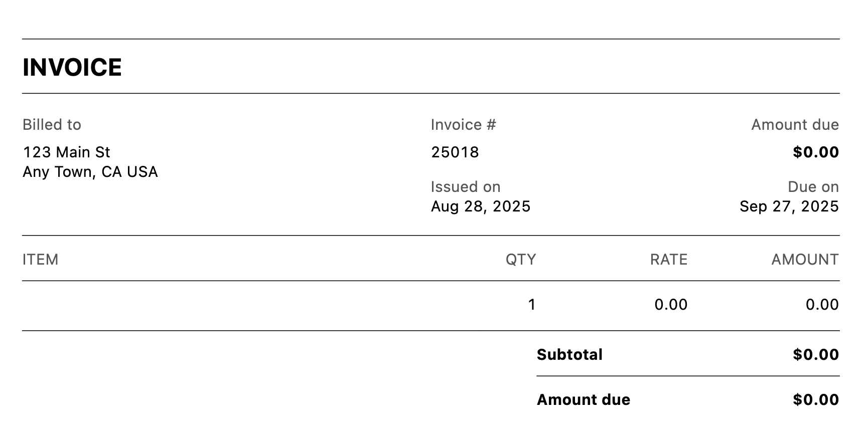Click the 0.00 value under AMOUNT
867x444 pixels.
click(x=822, y=305)
